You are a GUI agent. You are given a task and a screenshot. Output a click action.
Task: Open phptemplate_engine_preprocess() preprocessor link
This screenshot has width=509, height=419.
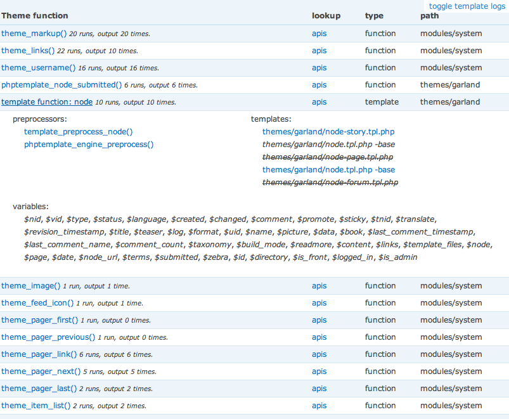click(89, 145)
